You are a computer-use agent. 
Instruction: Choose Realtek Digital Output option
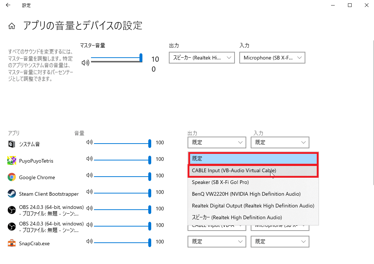pos(253,206)
